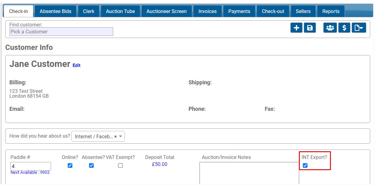Enable the VAT Exempt? checkbox

120,165
